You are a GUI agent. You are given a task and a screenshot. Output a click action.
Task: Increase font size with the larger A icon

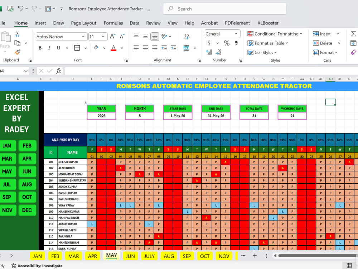(x=112, y=36)
